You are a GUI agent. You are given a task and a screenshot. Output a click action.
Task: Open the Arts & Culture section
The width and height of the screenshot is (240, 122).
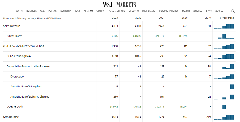(x=117, y=11)
